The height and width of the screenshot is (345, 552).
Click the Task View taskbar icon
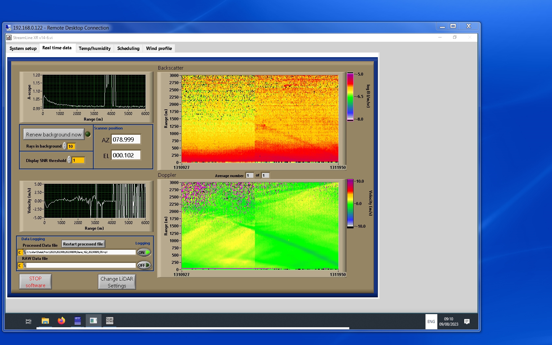(29, 321)
